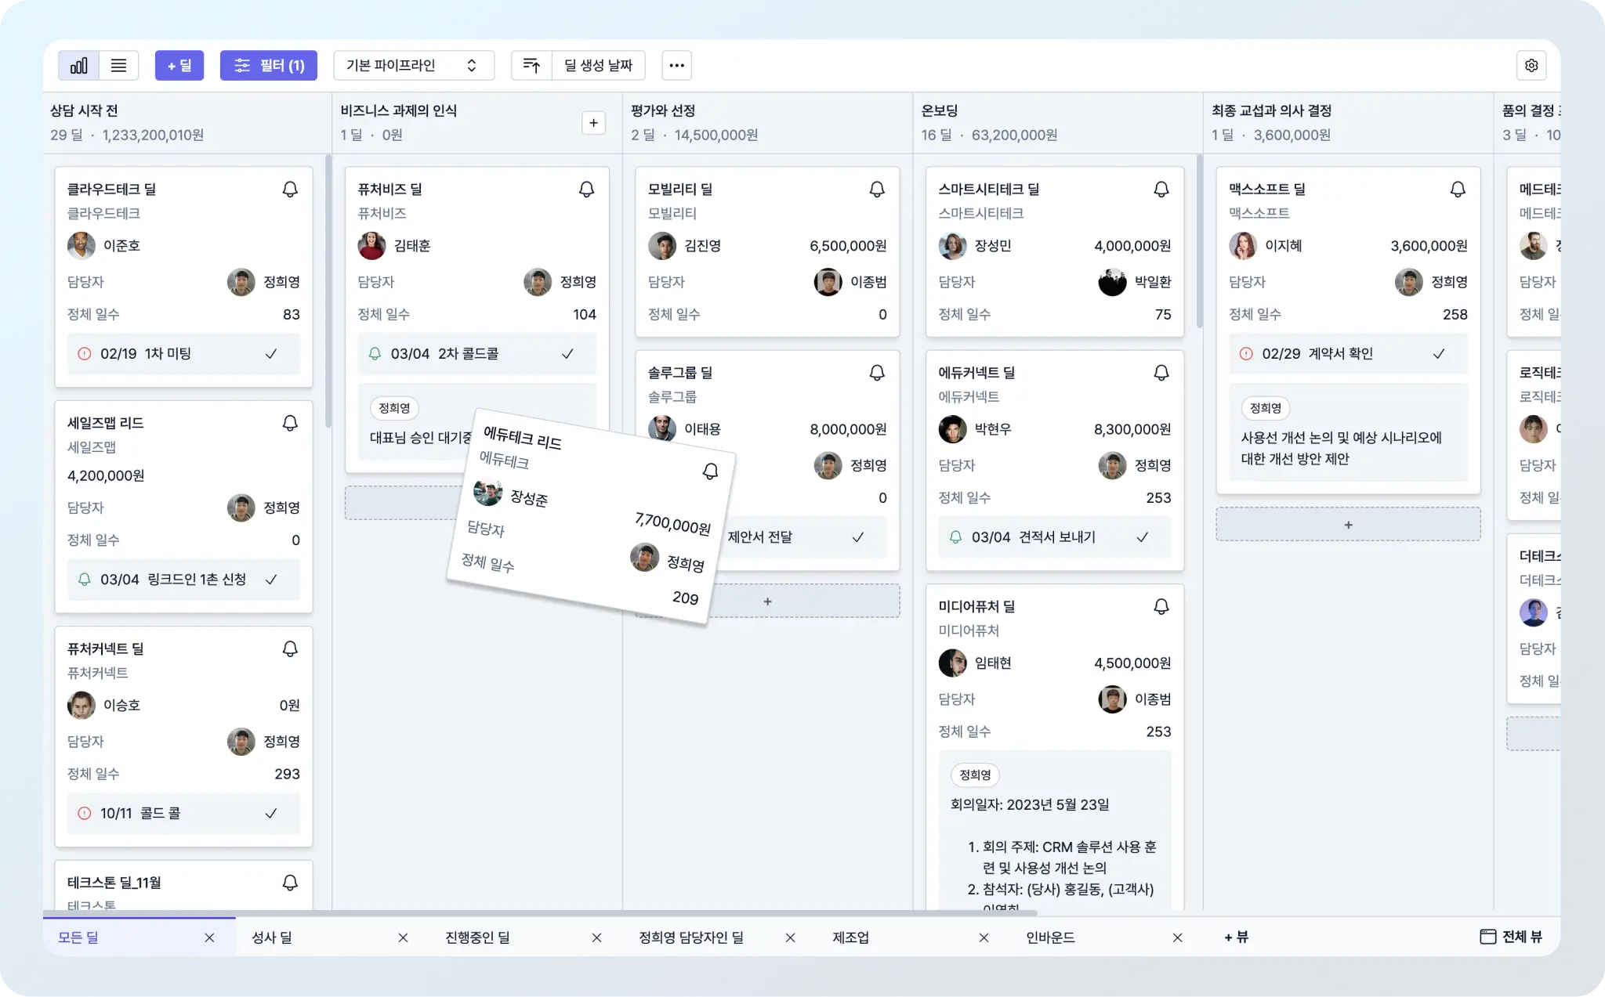Click bell icon on dragged 에듀테크 리드 card
This screenshot has height=997, width=1605.
coord(710,471)
